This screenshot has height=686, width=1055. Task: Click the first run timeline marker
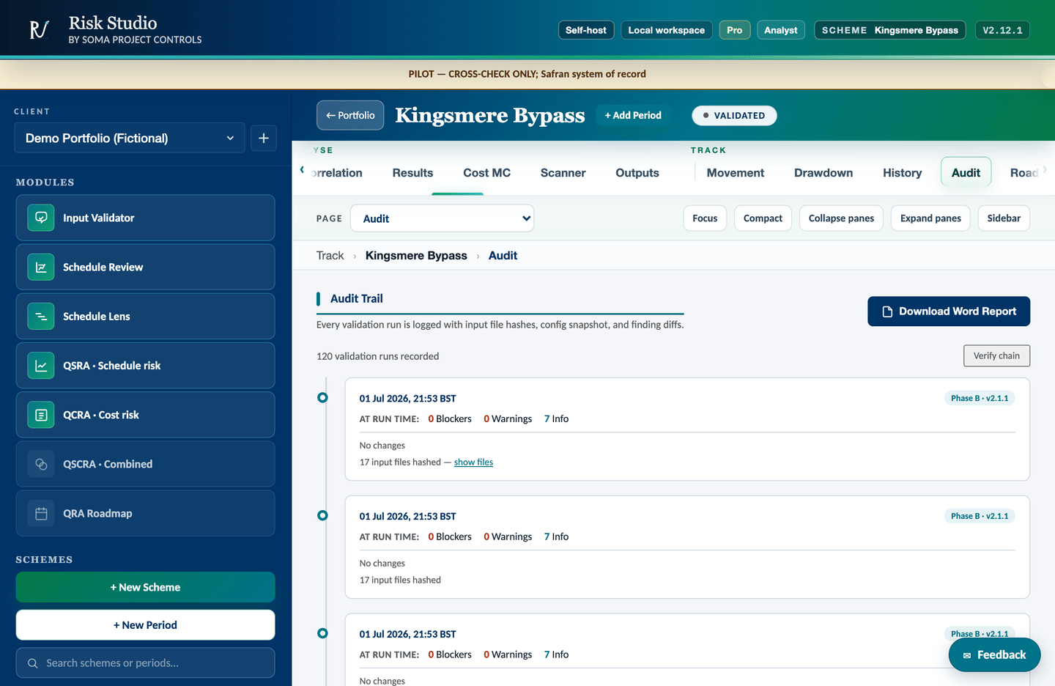click(322, 397)
